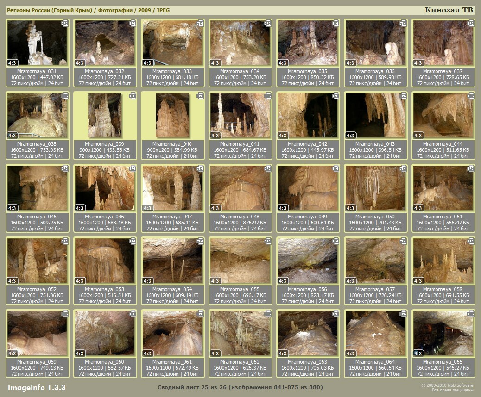Click the NSB Software copyright notice

447,388
